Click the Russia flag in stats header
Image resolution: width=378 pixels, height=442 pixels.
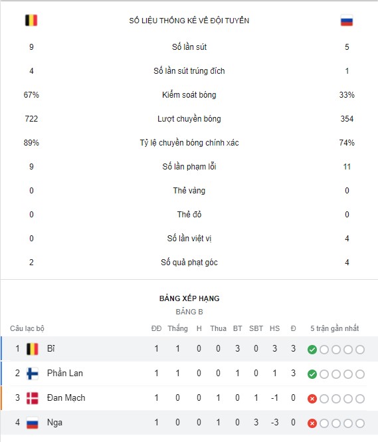tap(347, 21)
